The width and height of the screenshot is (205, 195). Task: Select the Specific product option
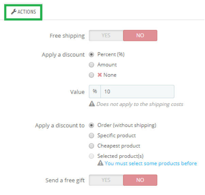tap(91, 135)
